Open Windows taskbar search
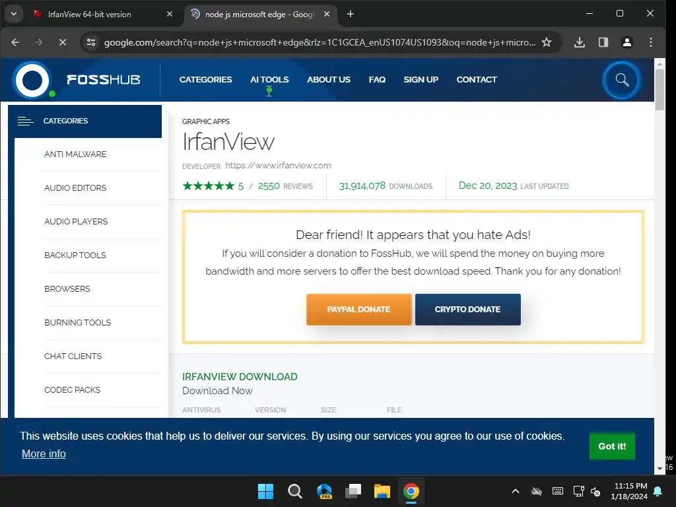Image resolution: width=676 pixels, height=507 pixels. pyautogui.click(x=295, y=491)
